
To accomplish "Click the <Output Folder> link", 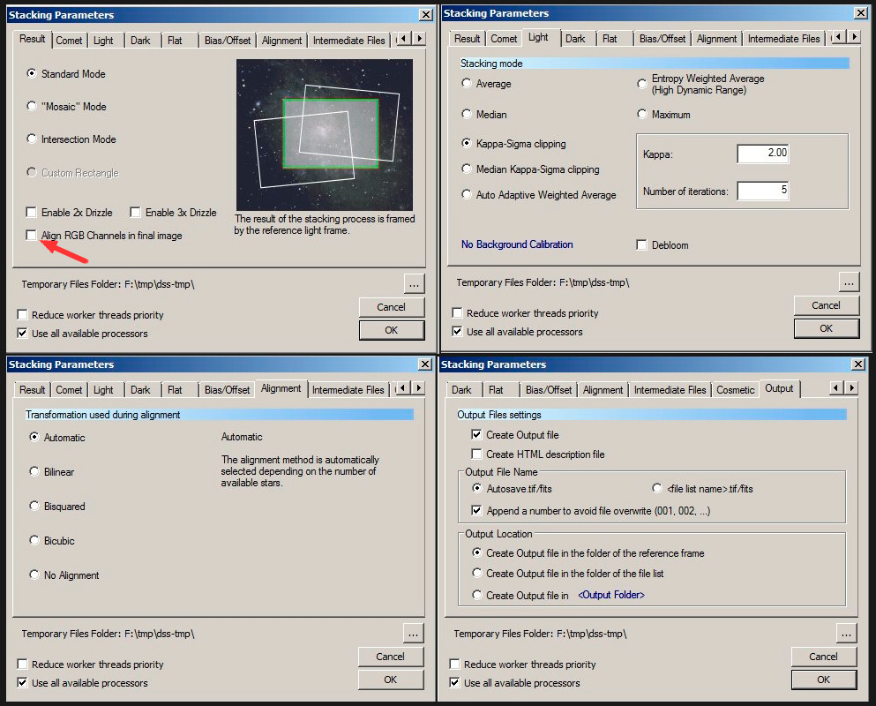I will (610, 596).
